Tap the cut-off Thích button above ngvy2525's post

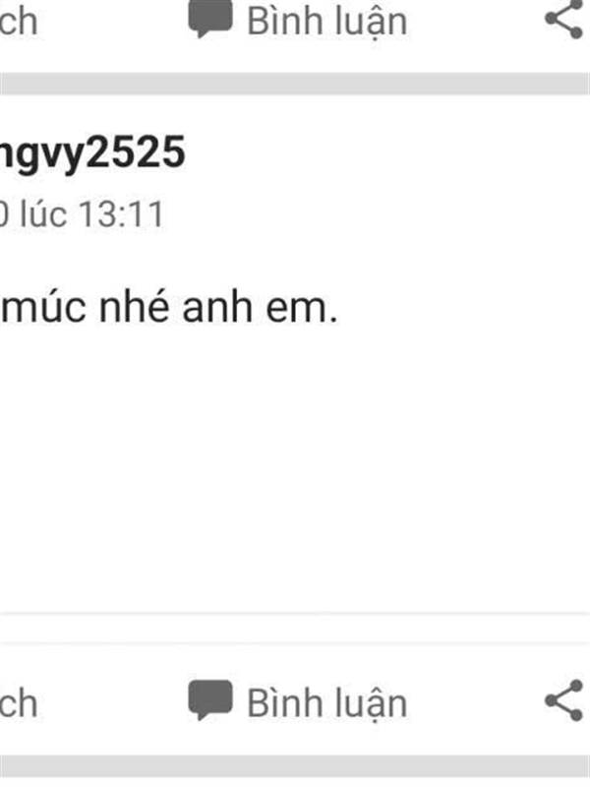(19, 21)
